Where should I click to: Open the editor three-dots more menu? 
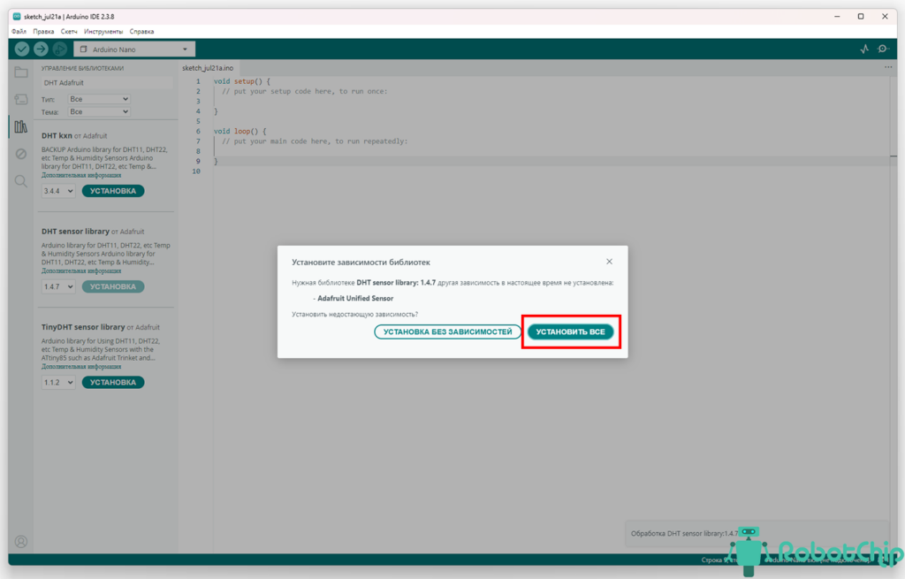(x=888, y=67)
